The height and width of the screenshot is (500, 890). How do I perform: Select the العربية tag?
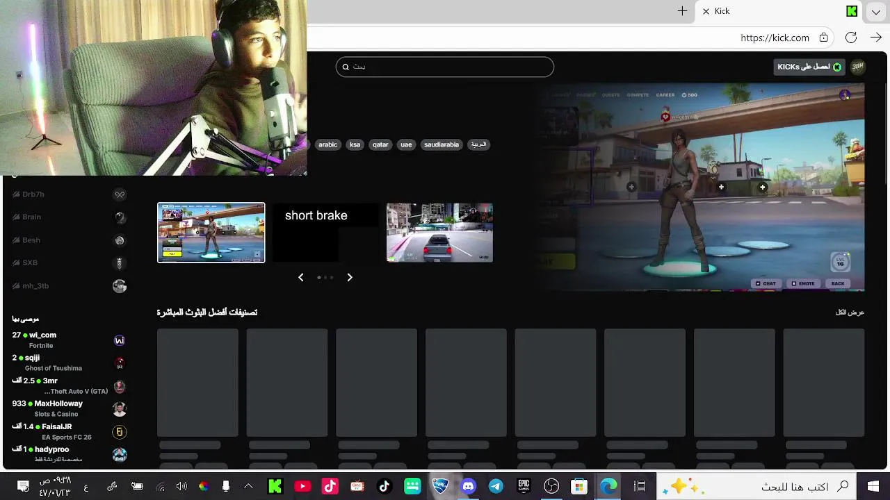pos(478,144)
